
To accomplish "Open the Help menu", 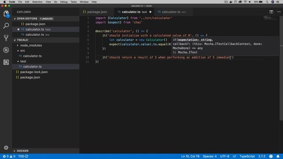I will point(94,2).
